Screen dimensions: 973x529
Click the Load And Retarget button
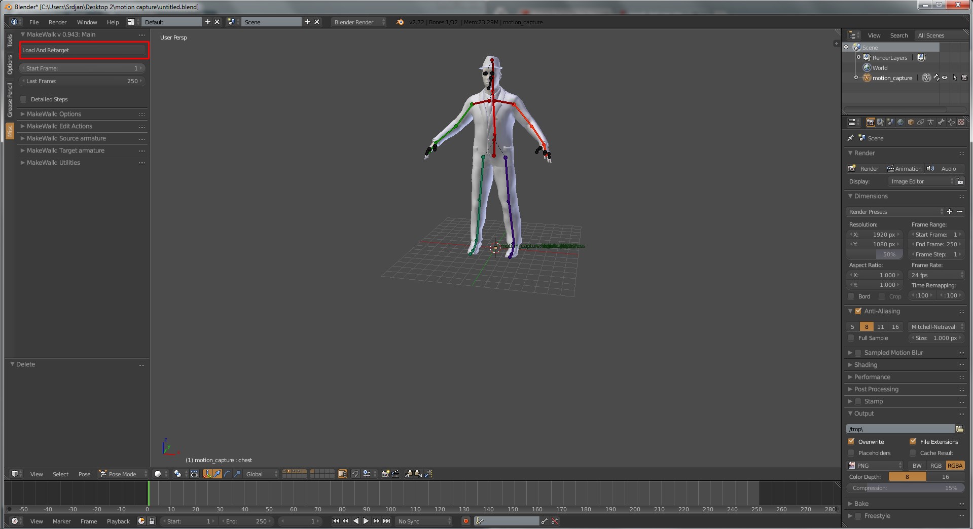click(84, 50)
